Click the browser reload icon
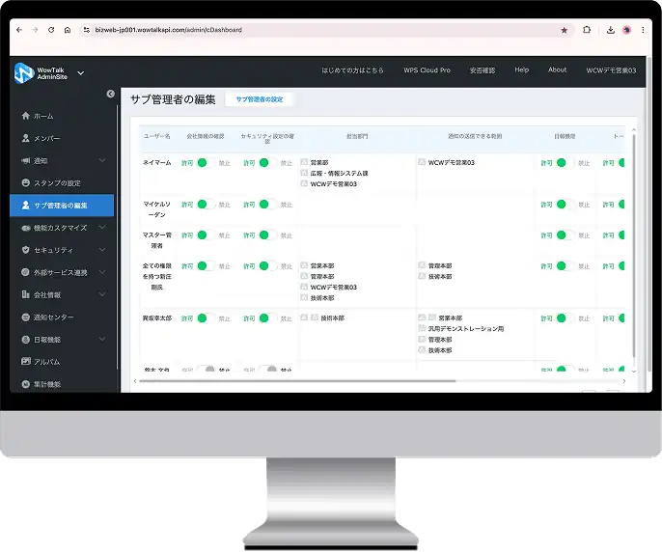Viewport: 662px width, 552px height. [51, 30]
